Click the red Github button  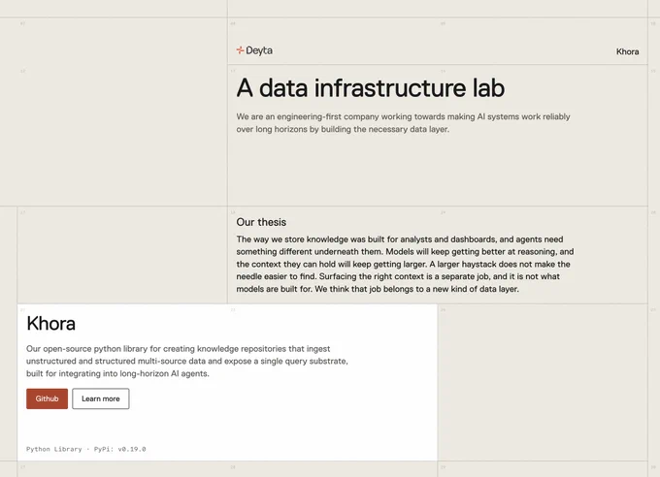click(47, 398)
